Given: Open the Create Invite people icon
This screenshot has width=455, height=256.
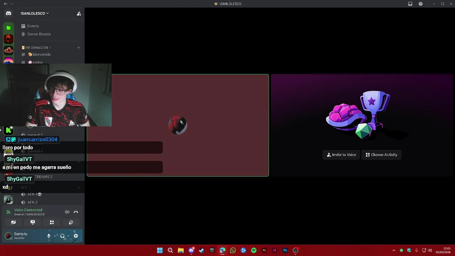Looking at the screenshot, I should (x=79, y=14).
